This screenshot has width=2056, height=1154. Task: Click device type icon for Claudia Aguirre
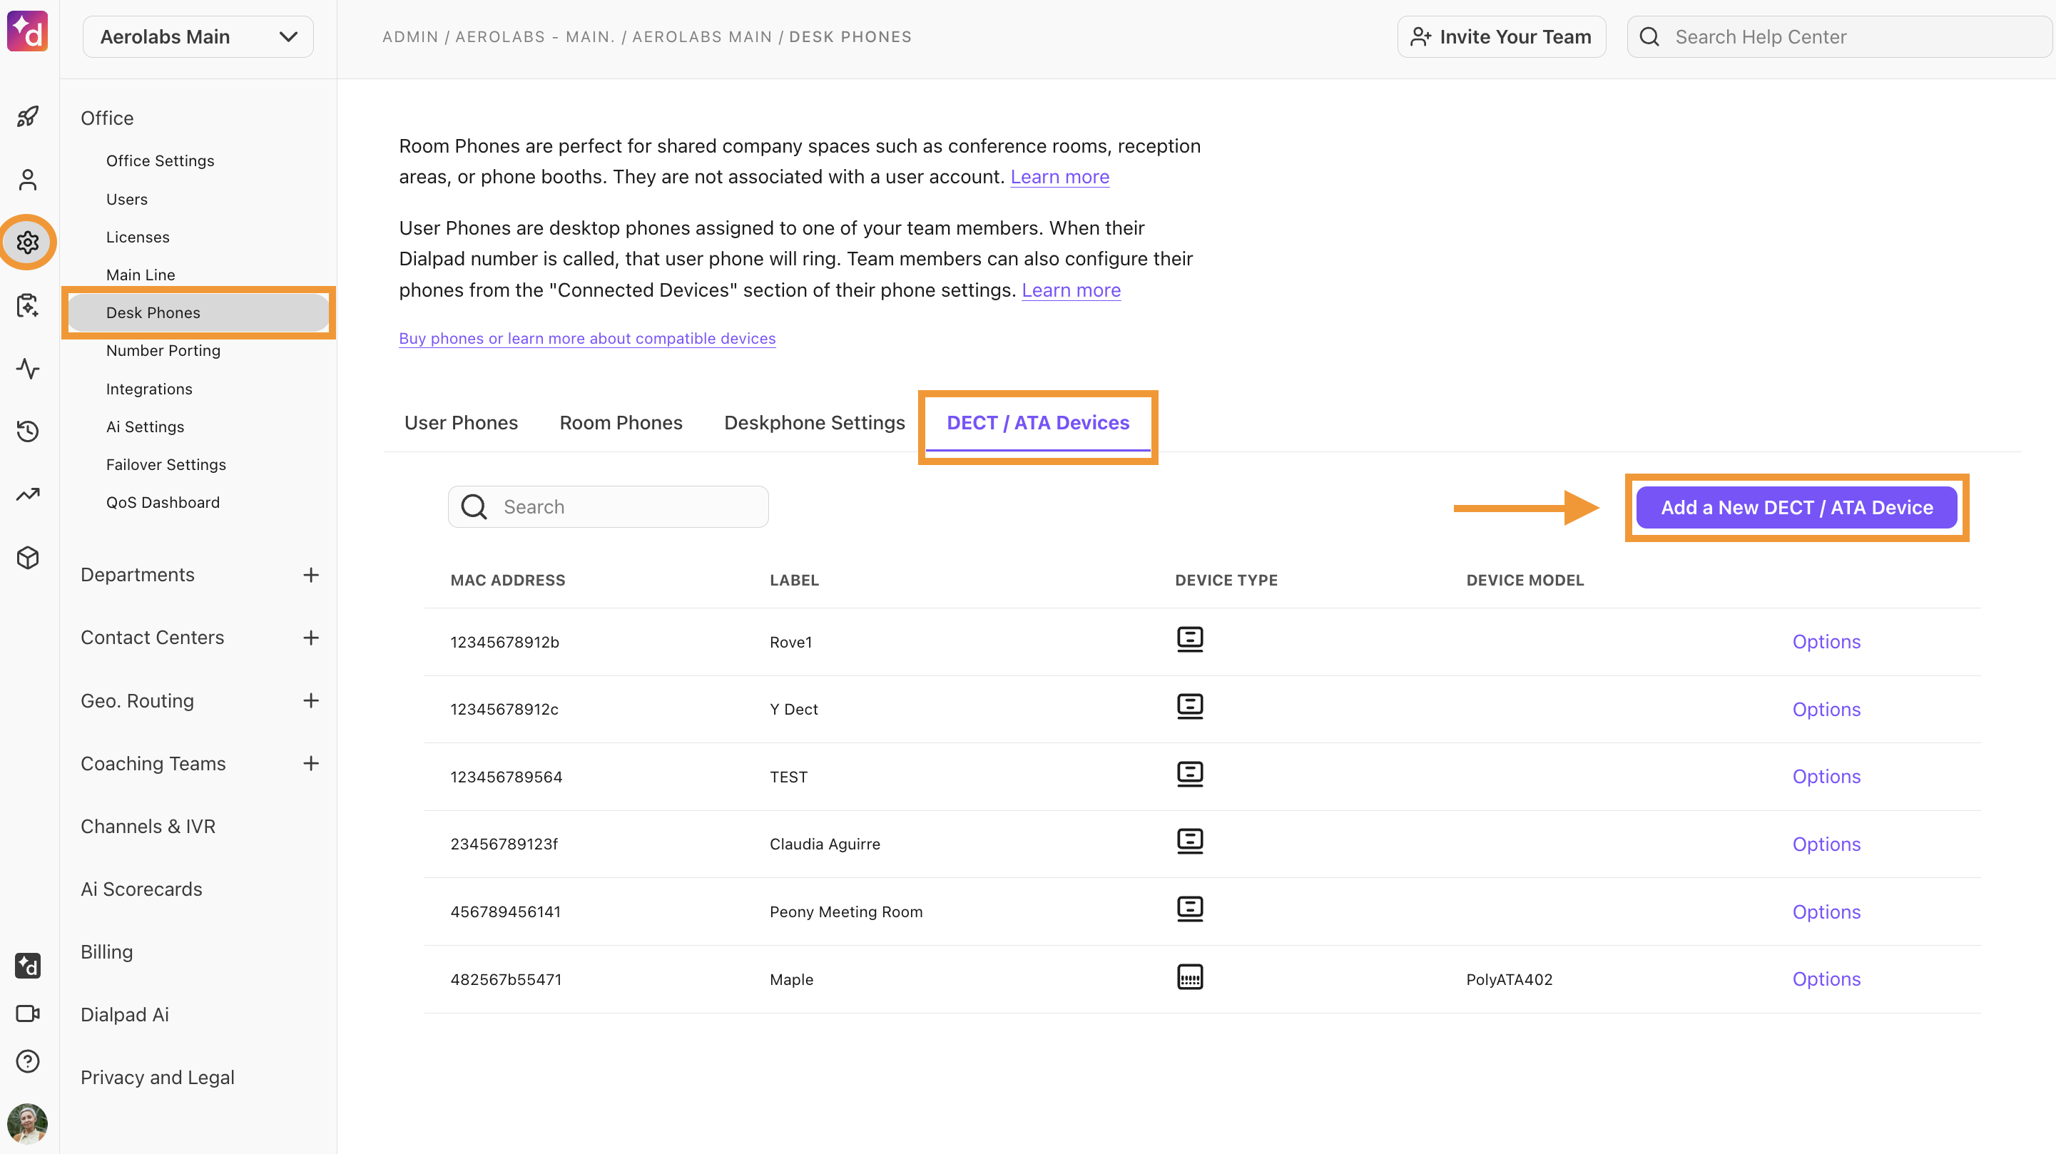[x=1189, y=841]
